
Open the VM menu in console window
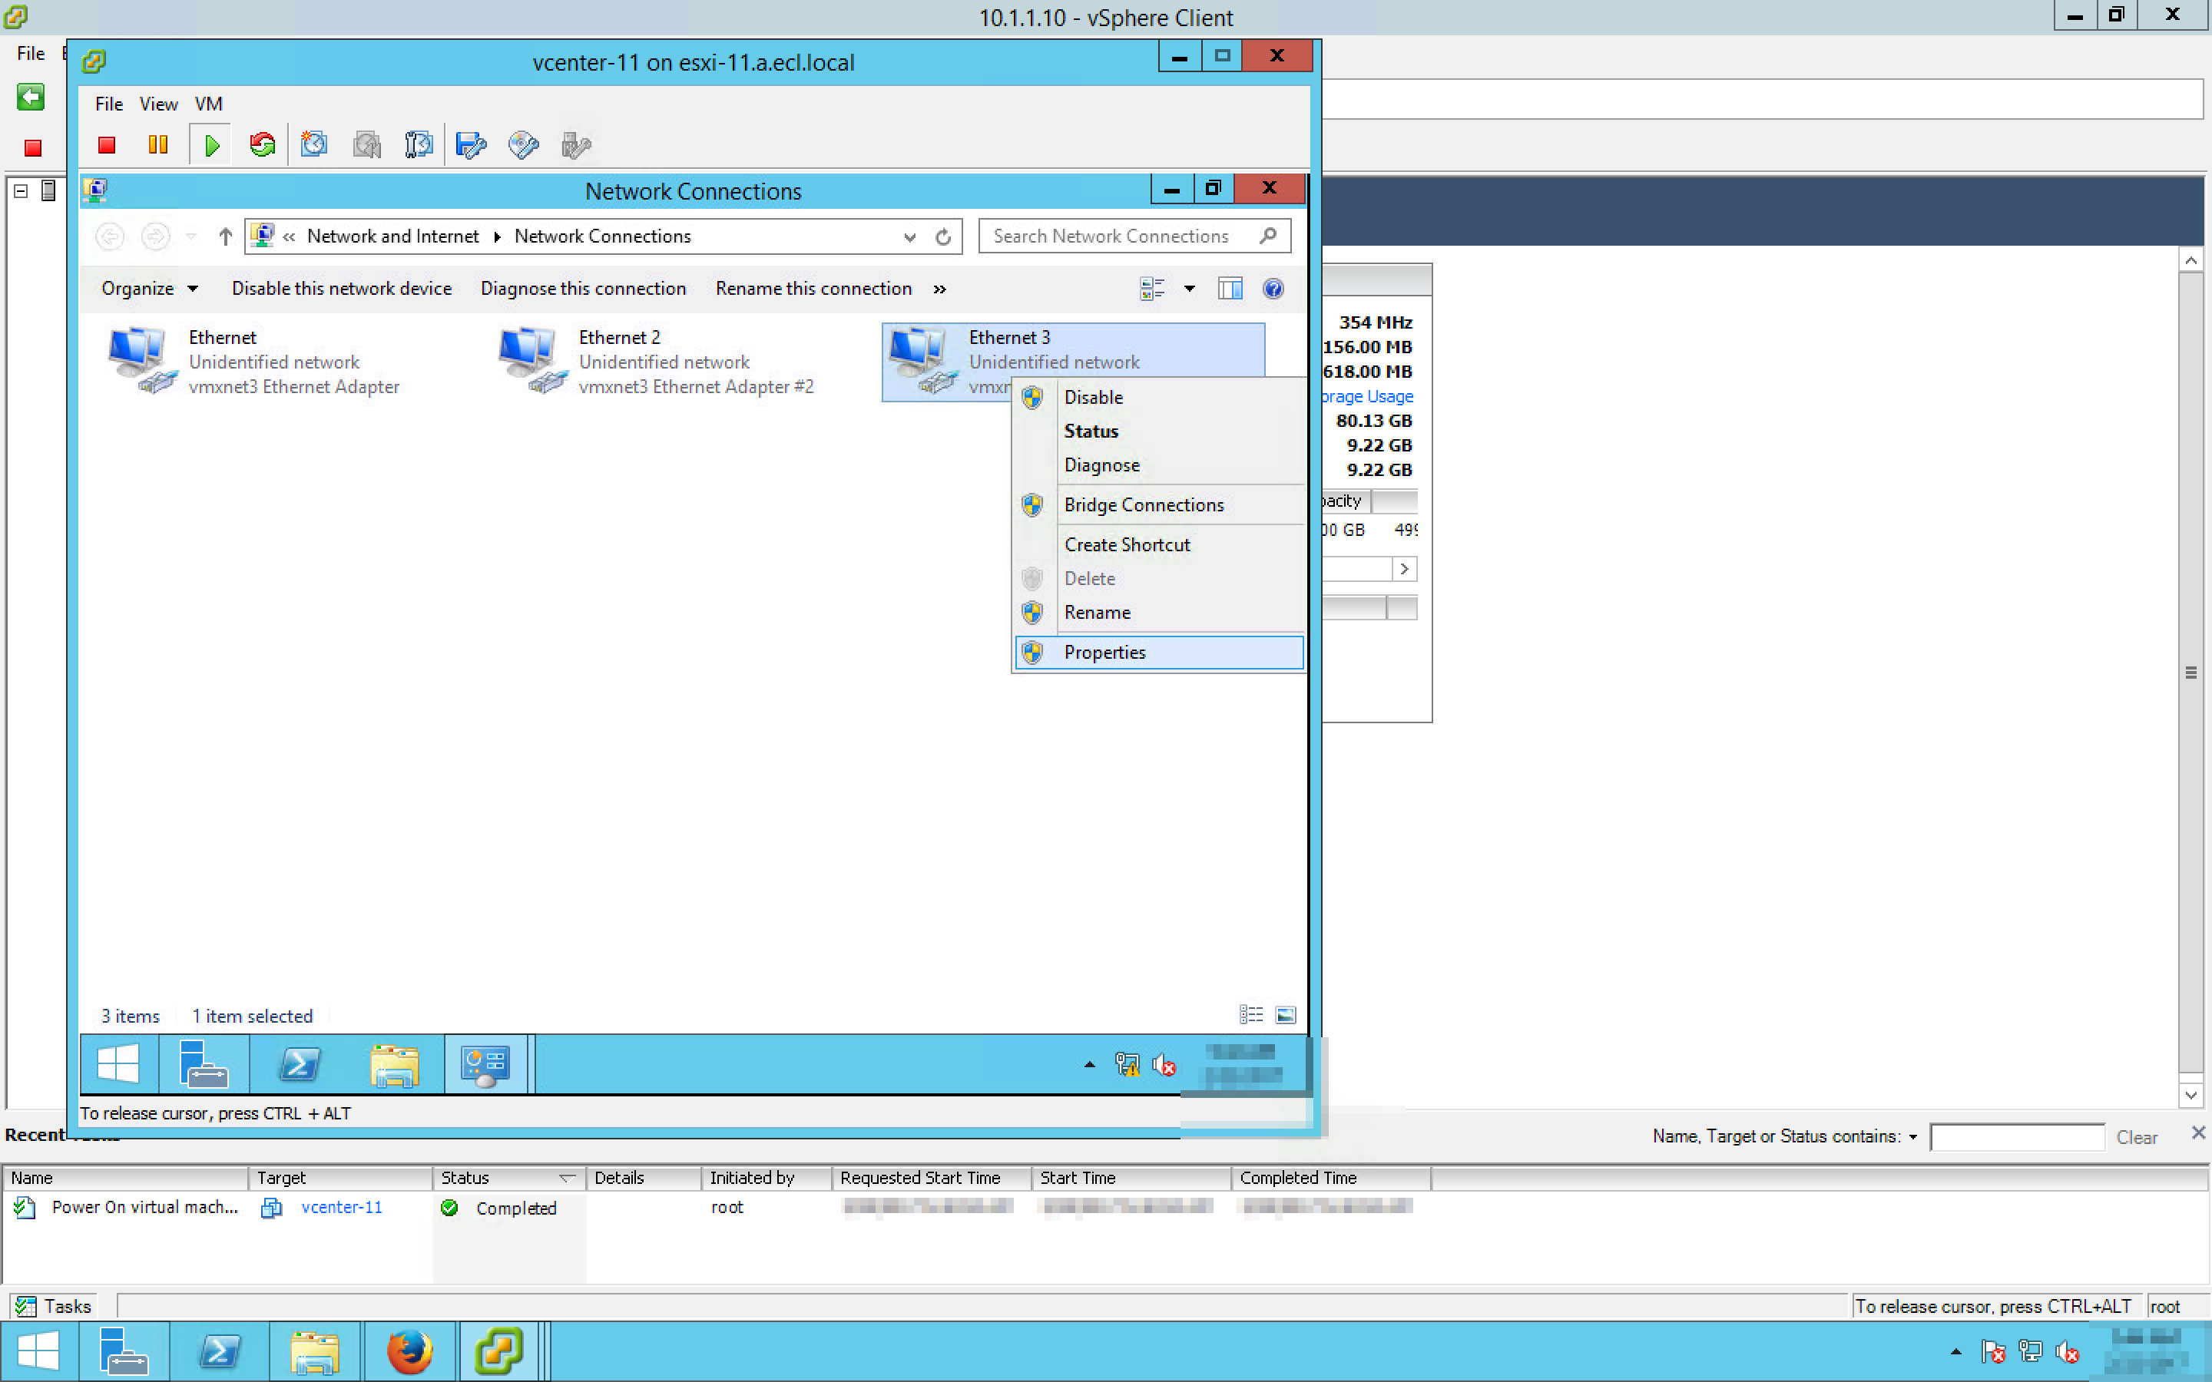(208, 104)
